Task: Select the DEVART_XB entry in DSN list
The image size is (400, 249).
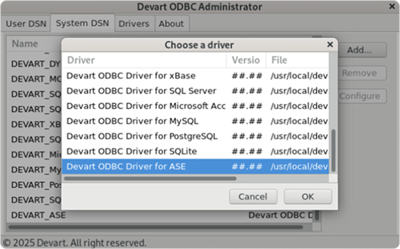Action: click(x=36, y=124)
